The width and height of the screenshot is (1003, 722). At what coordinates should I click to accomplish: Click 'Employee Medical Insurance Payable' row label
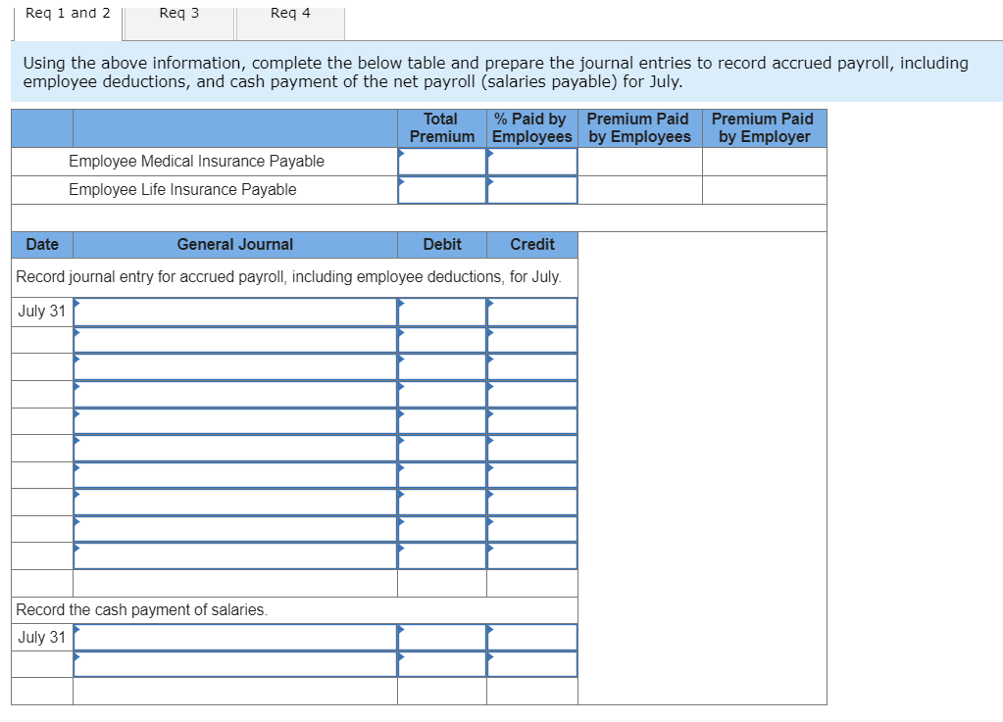point(196,161)
